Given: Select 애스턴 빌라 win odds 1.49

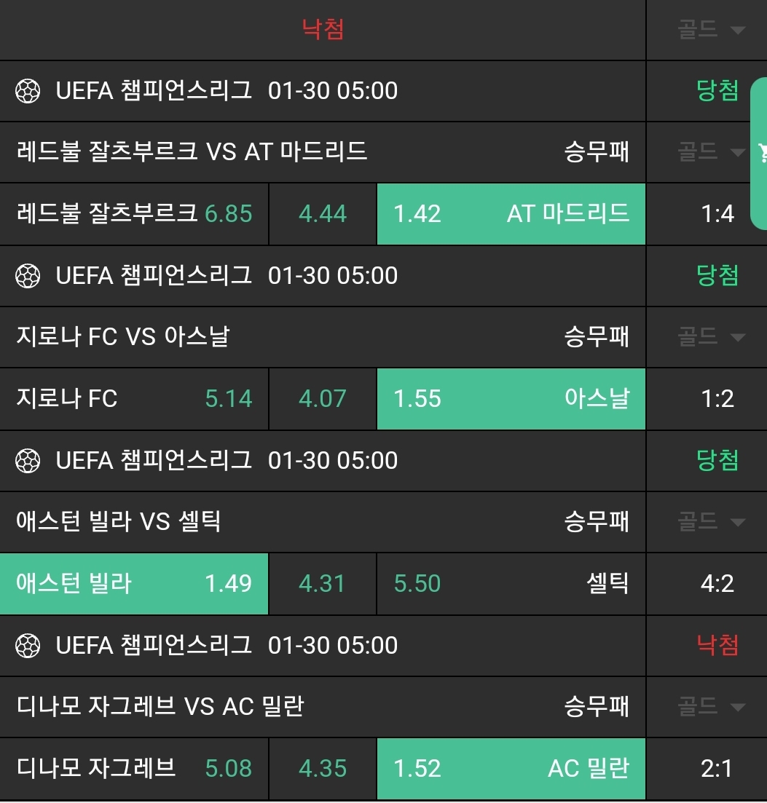Looking at the screenshot, I should pyautogui.click(x=134, y=584).
